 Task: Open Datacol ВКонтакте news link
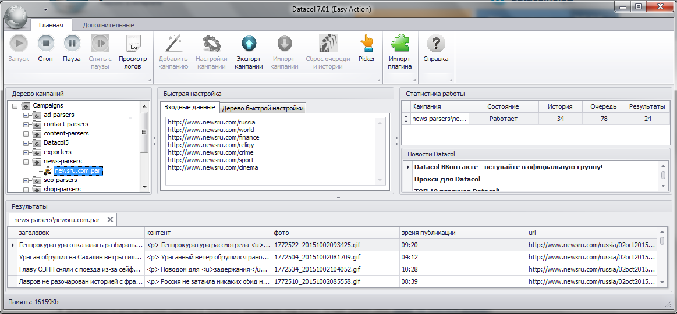(508, 166)
